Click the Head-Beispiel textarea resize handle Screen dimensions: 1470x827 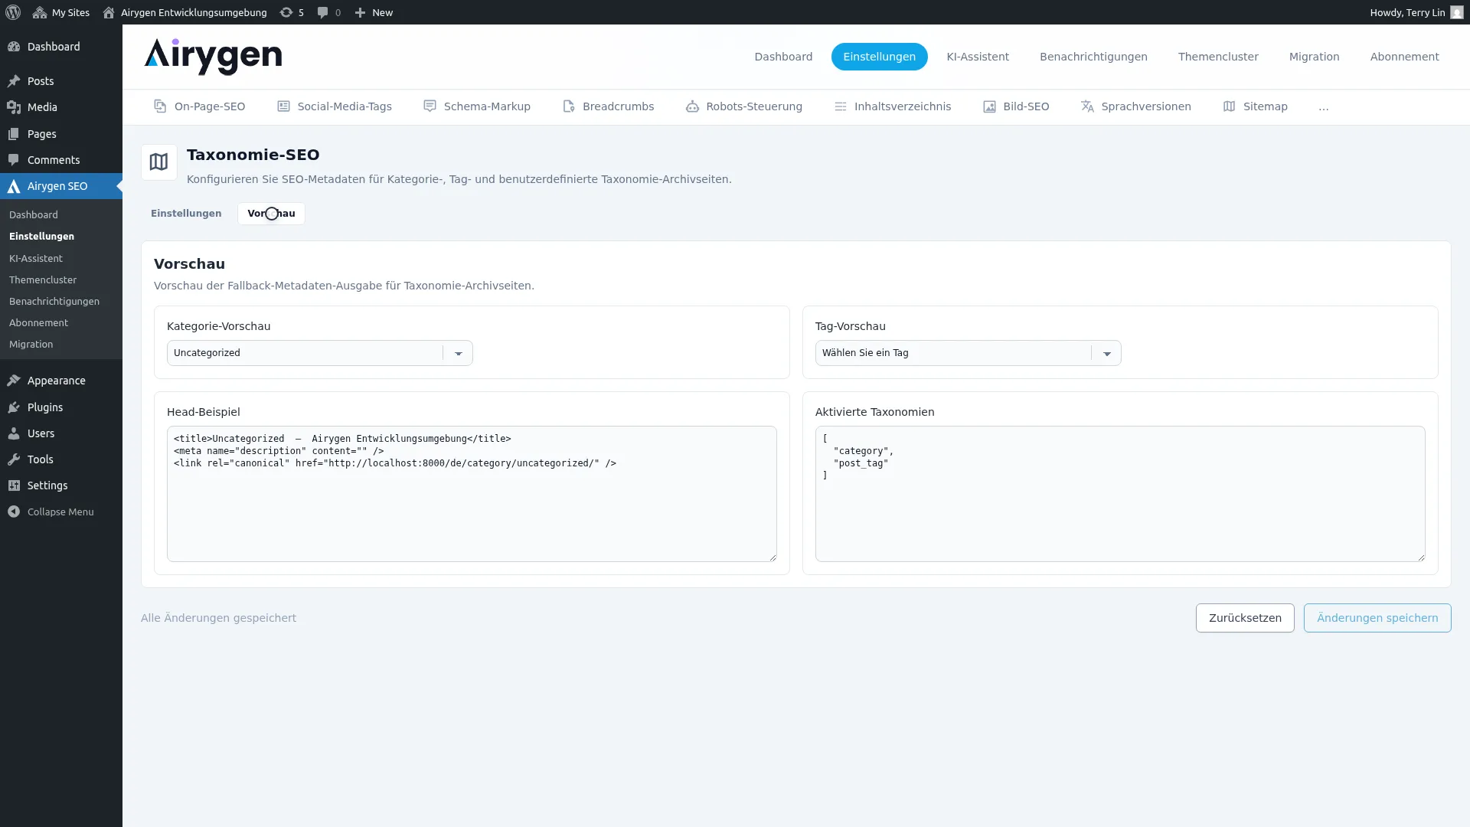click(773, 557)
